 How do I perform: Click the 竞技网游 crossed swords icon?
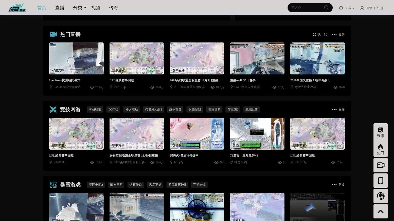coord(53,109)
